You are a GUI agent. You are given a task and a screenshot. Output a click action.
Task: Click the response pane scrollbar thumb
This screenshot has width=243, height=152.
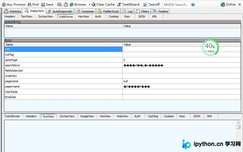click(238, 127)
